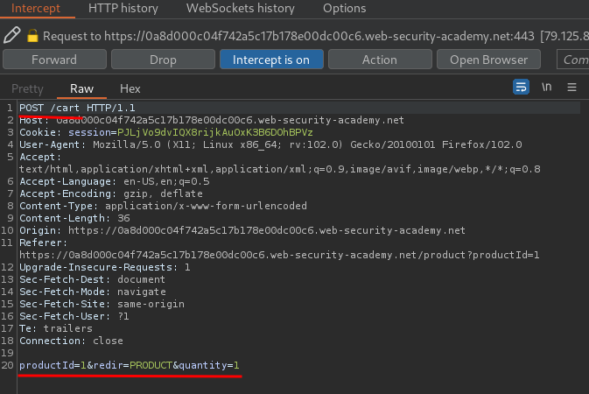Switch to the Intercept tab
Image resolution: width=589 pixels, height=394 pixels.
36,8
